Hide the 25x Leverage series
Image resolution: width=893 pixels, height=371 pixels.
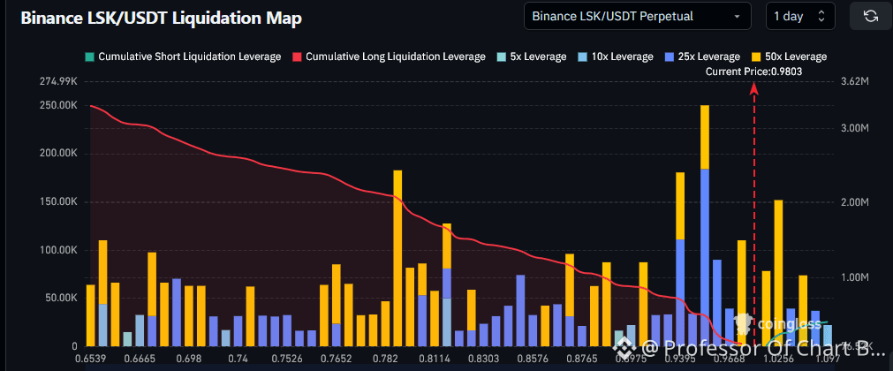[x=702, y=57]
